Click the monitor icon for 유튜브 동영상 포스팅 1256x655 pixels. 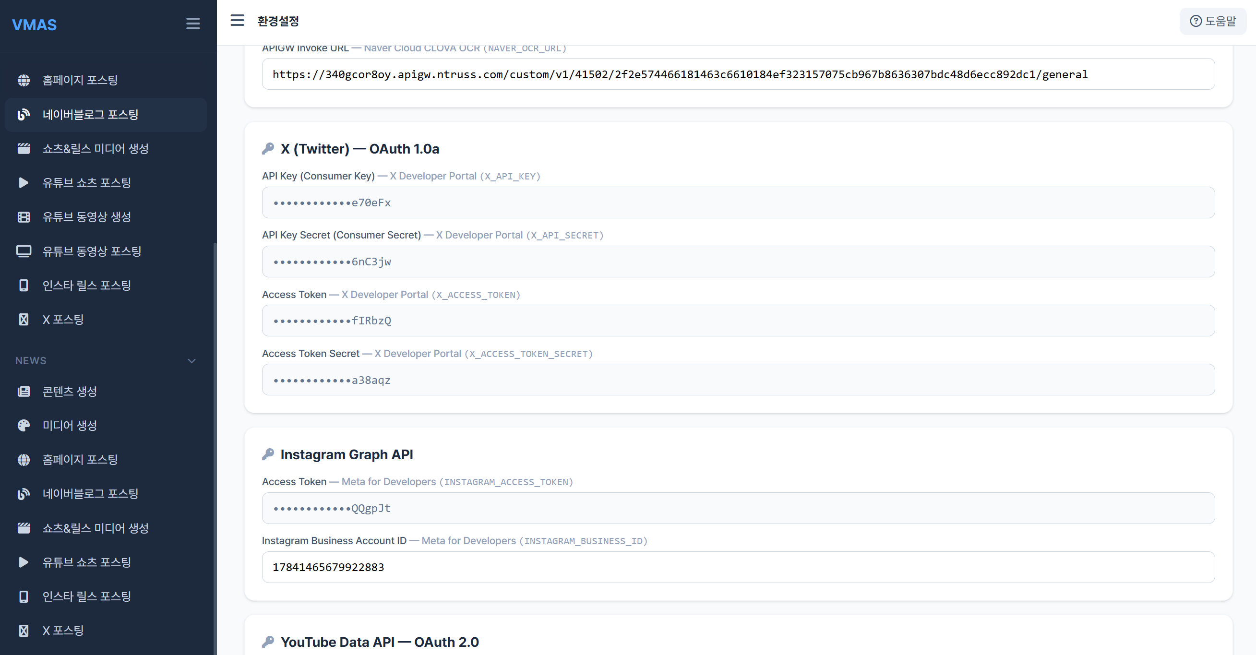[24, 251]
